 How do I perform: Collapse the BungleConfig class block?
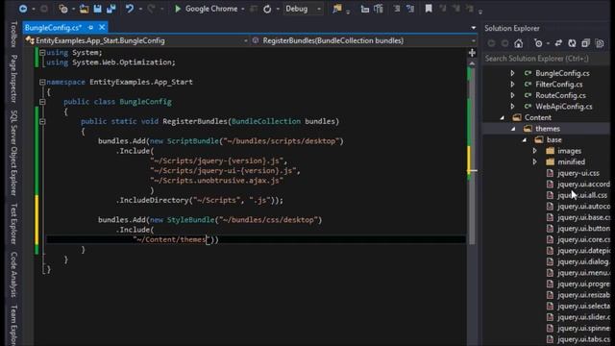(42, 102)
